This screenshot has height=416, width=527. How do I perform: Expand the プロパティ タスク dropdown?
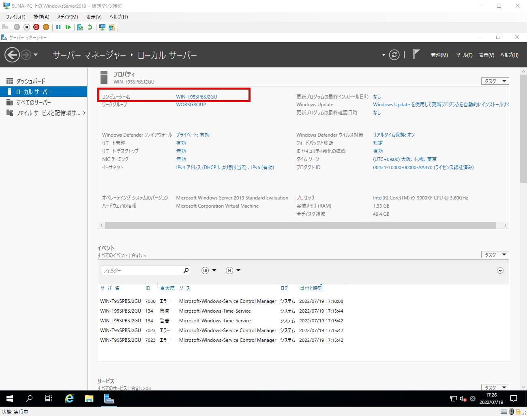(495, 81)
